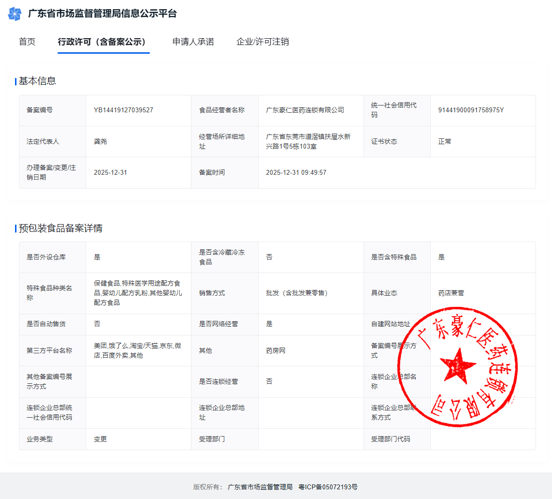The width and height of the screenshot is (552, 499).
Task: Click the 是否含冷藏冷冻食品 label
Action: point(222,257)
